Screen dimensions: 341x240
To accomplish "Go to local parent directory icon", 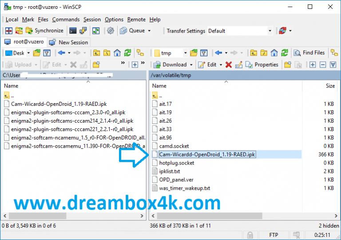I will 96,53.
